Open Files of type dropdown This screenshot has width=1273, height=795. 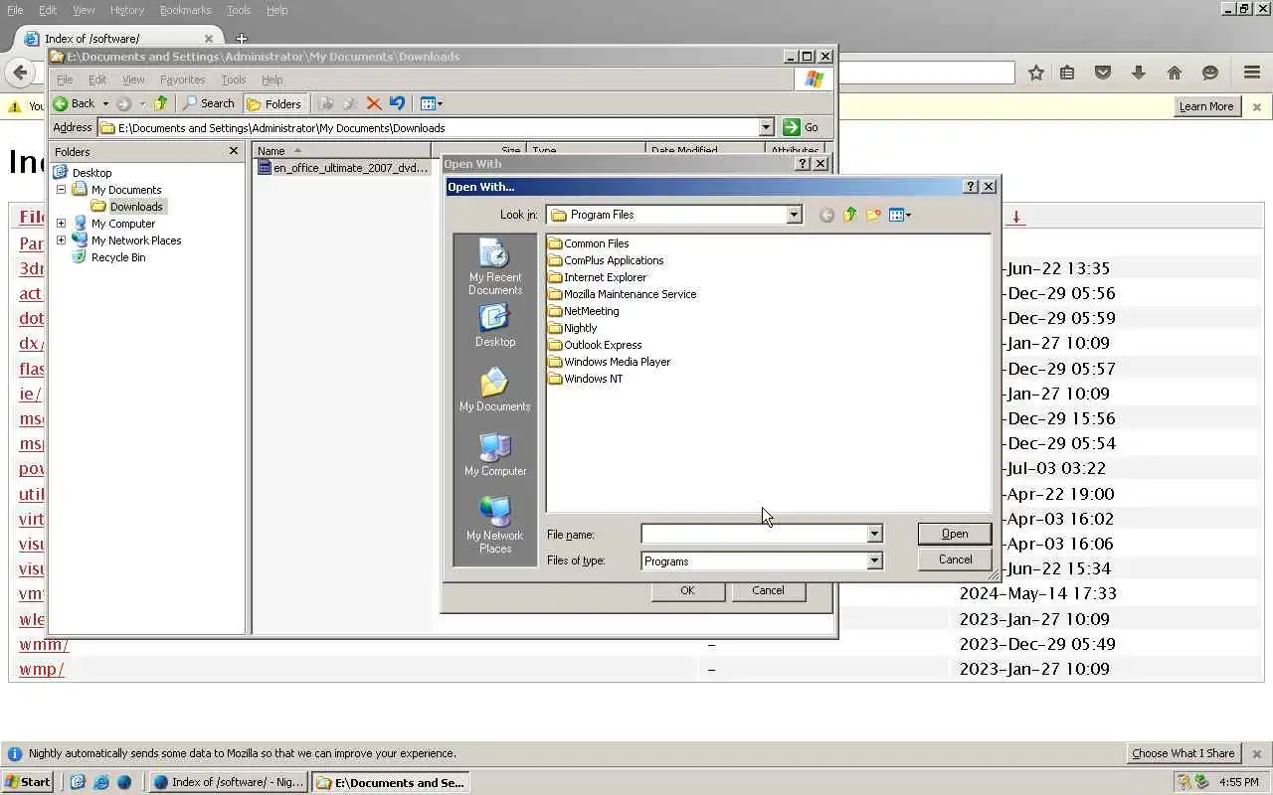click(x=874, y=560)
